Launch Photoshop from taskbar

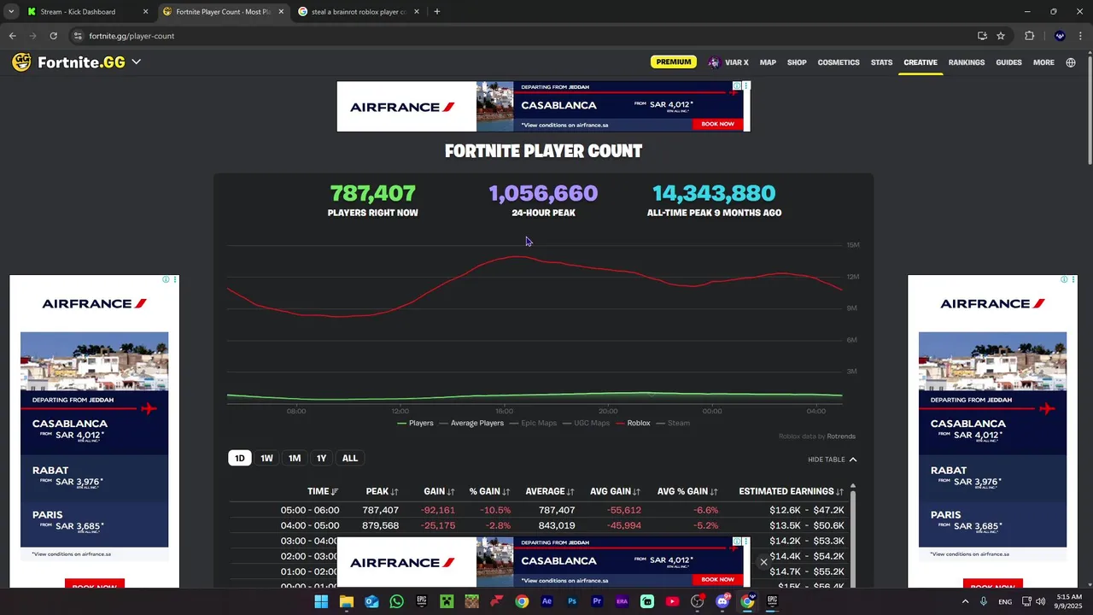572,601
